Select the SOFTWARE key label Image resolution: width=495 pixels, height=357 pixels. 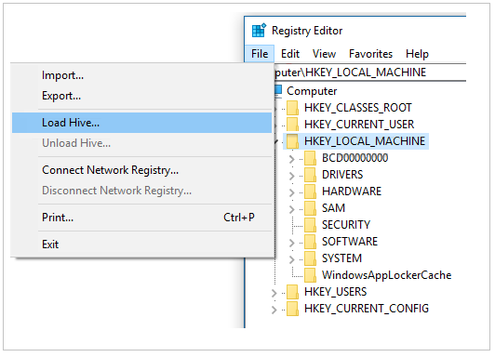[x=350, y=242]
